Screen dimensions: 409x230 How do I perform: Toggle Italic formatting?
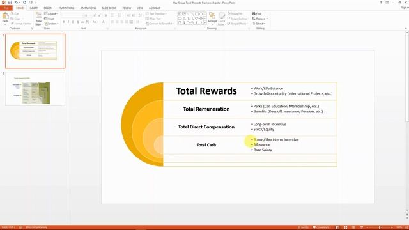coord(68,22)
